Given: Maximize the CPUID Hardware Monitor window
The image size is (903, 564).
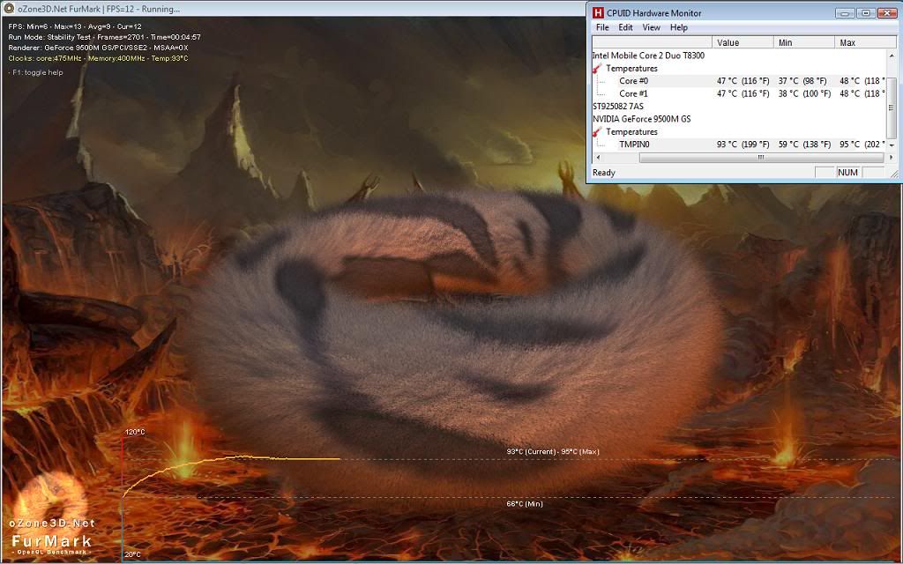Looking at the screenshot, I should point(866,12).
